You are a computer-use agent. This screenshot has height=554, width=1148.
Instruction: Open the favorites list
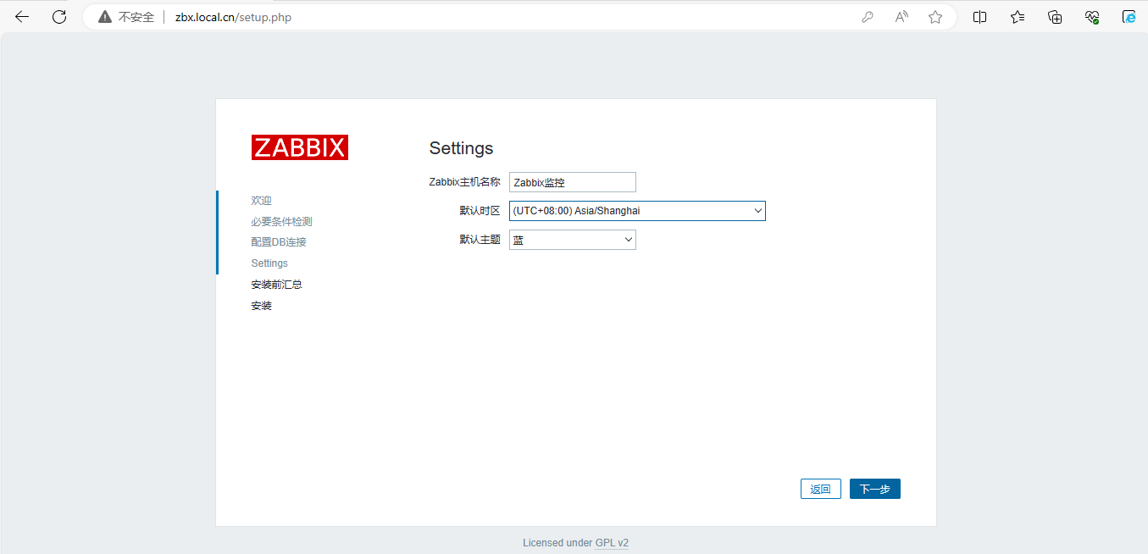(1018, 17)
